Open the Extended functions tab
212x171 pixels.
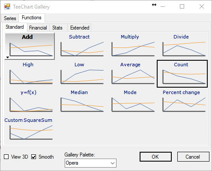tap(80, 28)
